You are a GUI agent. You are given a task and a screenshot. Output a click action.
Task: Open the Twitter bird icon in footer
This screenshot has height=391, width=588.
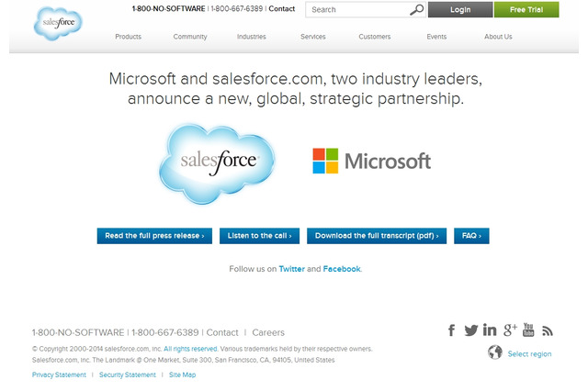point(470,330)
